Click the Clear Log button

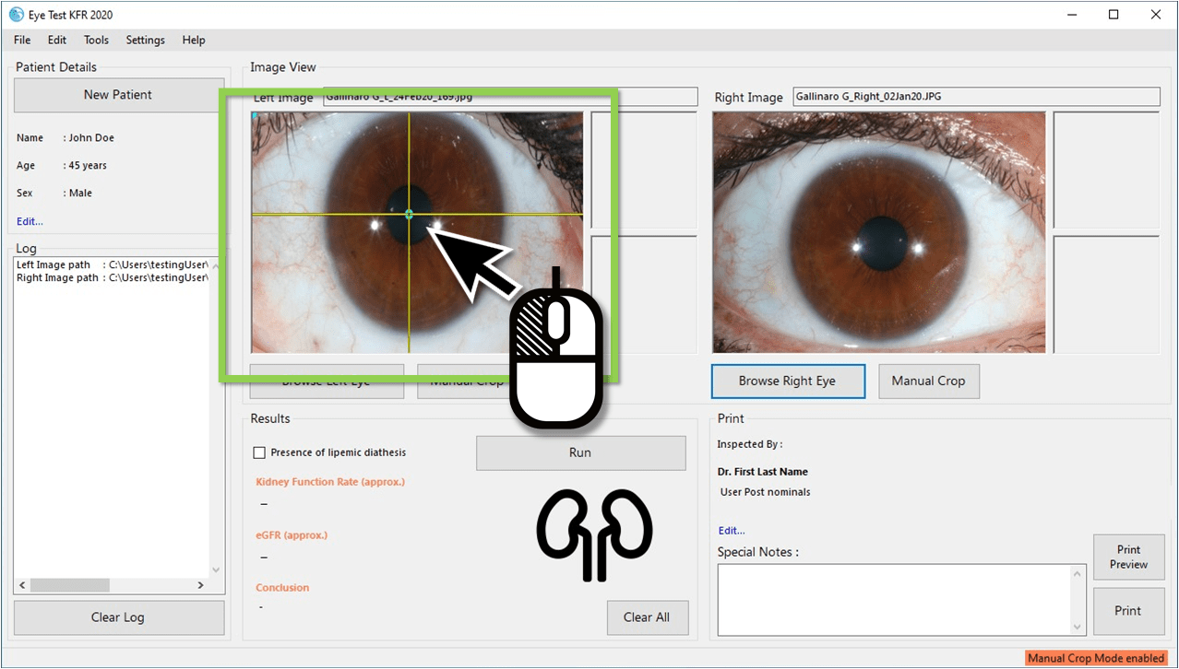(x=118, y=617)
